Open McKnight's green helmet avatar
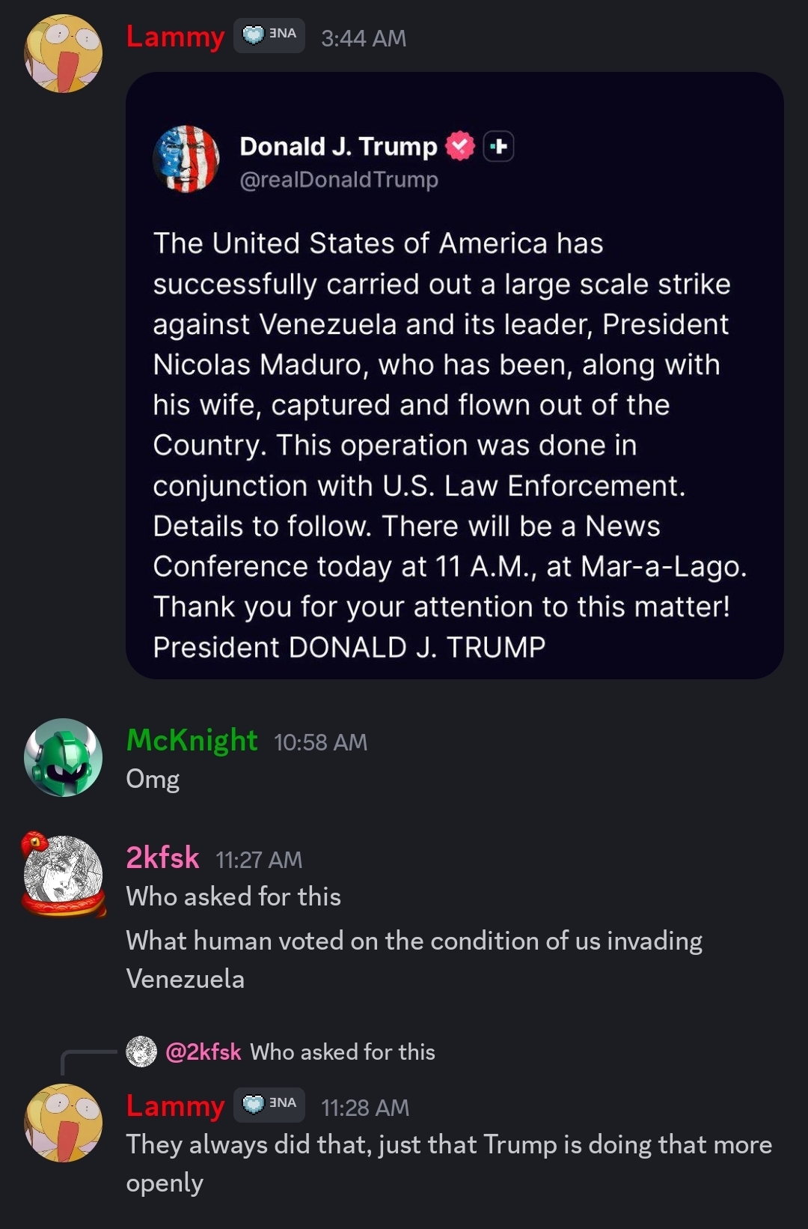Viewport: 808px width, 1229px height. click(64, 757)
